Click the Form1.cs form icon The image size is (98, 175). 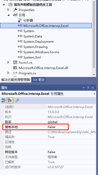point(15,62)
